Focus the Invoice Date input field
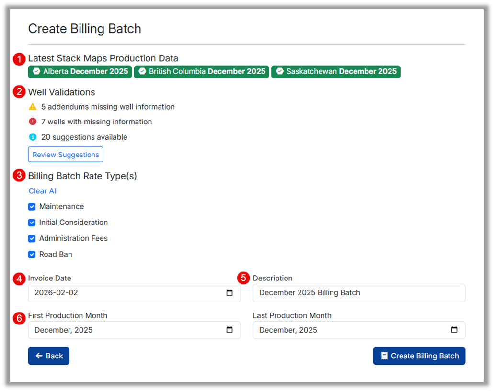The height and width of the screenshot is (391, 494). 125,293
